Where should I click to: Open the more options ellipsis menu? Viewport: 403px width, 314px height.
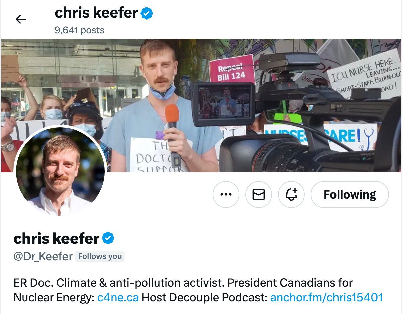(226, 194)
